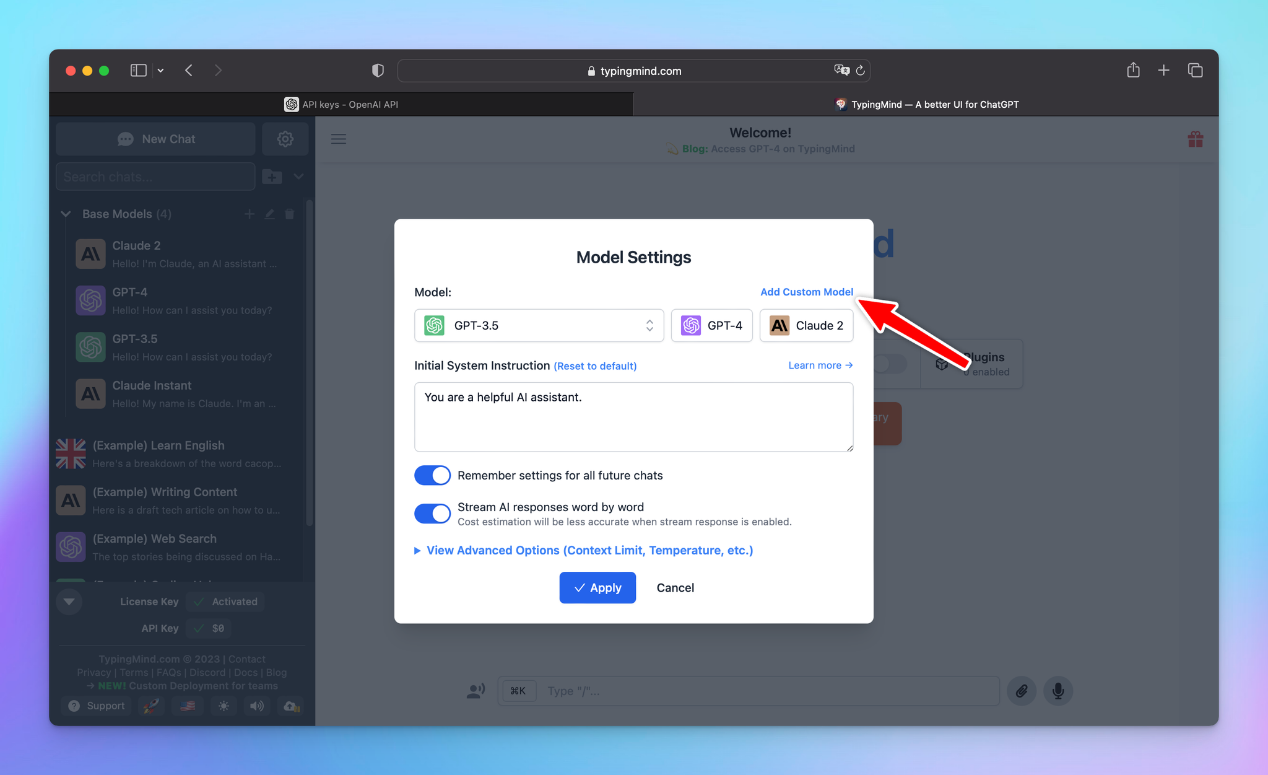The height and width of the screenshot is (775, 1268).
Task: Toggle the light/dark theme sun icon
Action: [224, 706]
